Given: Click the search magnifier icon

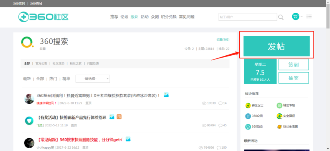Looking at the screenshot, I should 281,17.
